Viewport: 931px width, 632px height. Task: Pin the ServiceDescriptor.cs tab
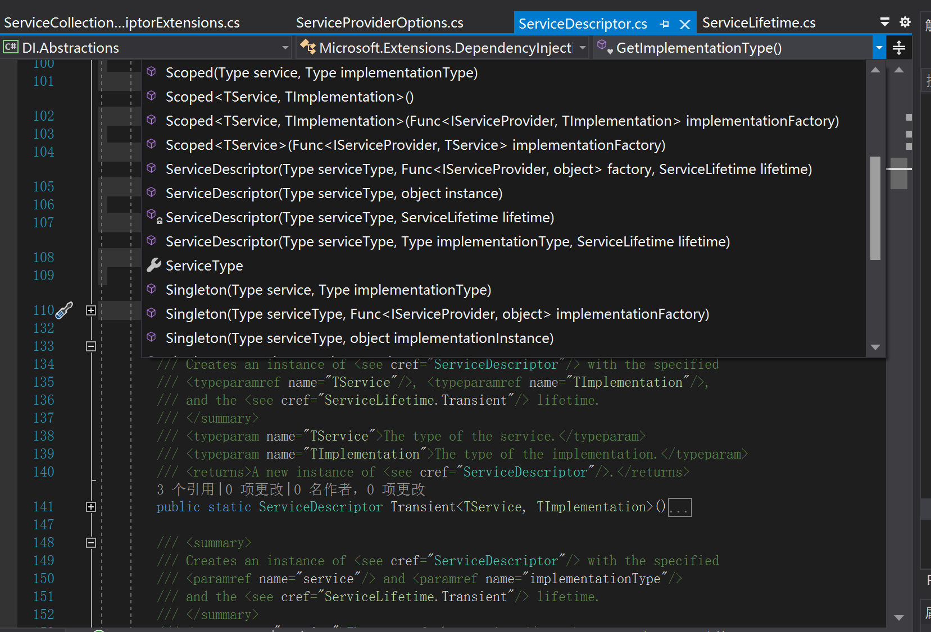665,24
